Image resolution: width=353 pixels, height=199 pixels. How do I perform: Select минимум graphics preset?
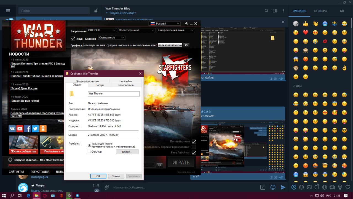coord(89,45)
